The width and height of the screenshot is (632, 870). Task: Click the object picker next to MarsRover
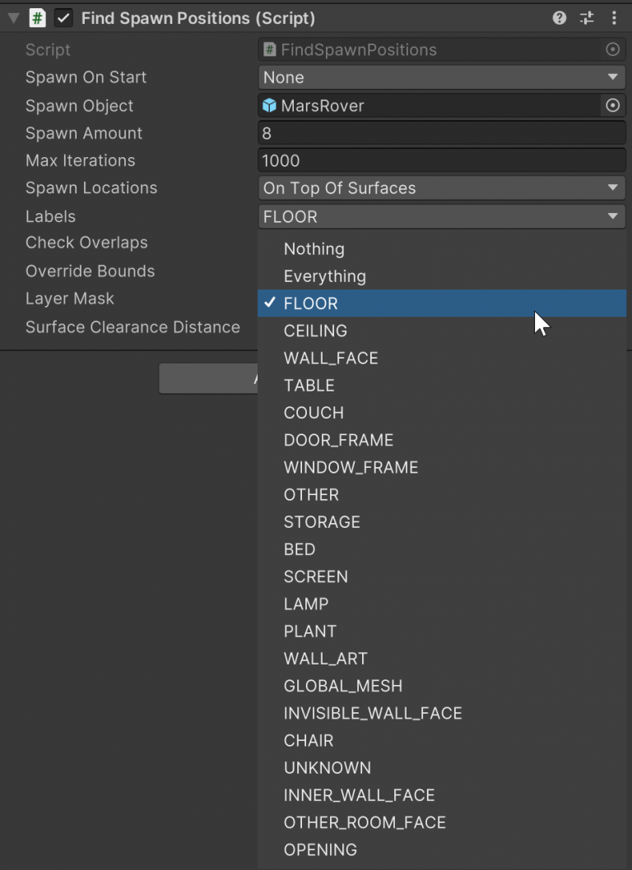tap(612, 105)
